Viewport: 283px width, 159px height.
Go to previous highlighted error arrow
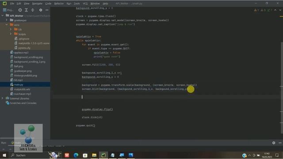coord(275,10)
